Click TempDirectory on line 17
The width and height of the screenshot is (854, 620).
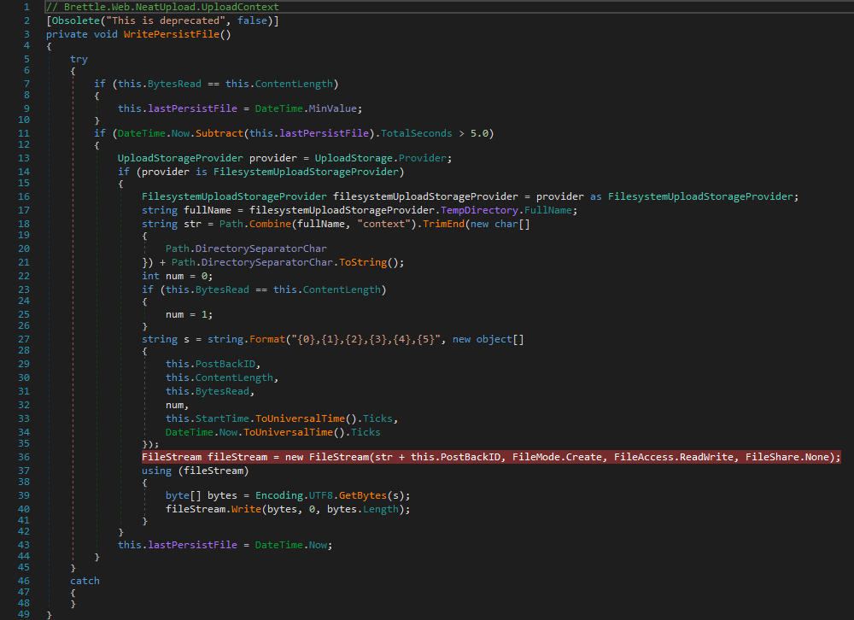click(481, 210)
